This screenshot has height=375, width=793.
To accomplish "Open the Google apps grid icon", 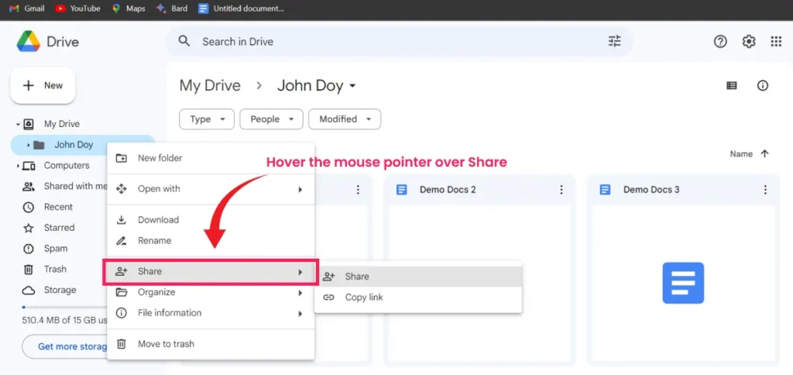I will point(776,42).
